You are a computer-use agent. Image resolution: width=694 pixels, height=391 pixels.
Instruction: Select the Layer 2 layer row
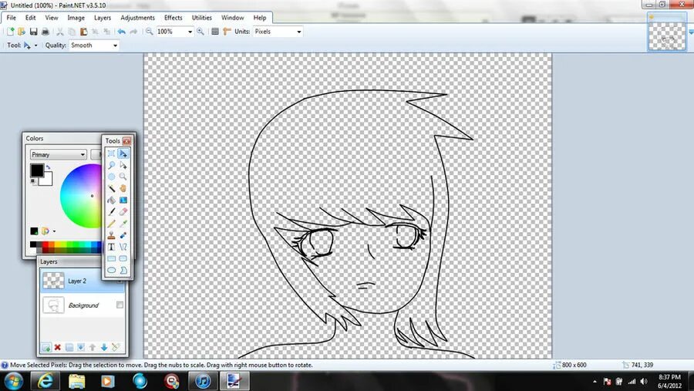83,281
